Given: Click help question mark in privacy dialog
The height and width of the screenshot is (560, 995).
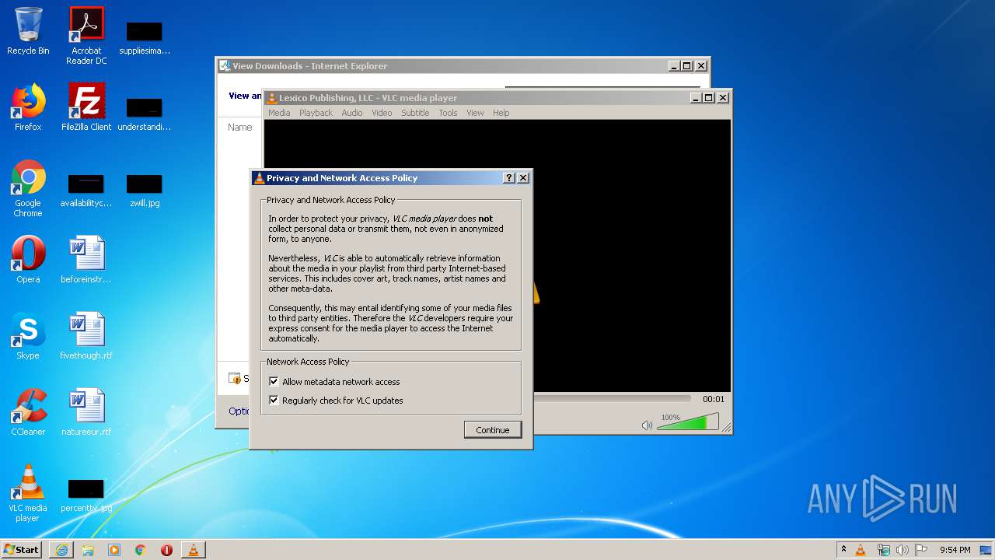Looking at the screenshot, I should [509, 178].
